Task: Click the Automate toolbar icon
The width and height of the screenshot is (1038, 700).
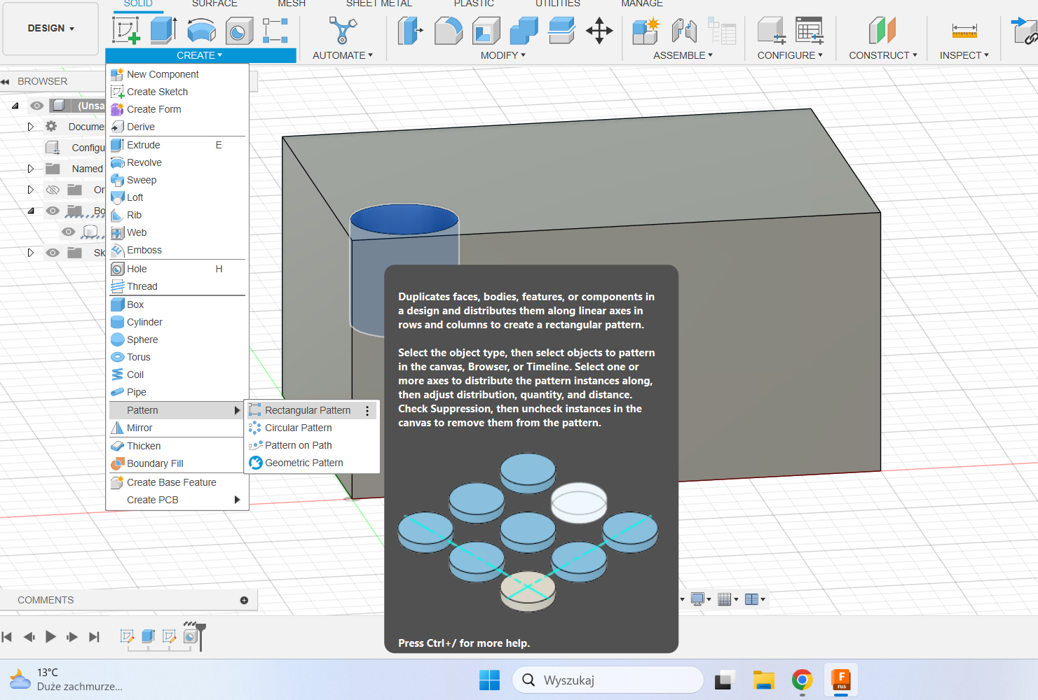Action: point(343,31)
